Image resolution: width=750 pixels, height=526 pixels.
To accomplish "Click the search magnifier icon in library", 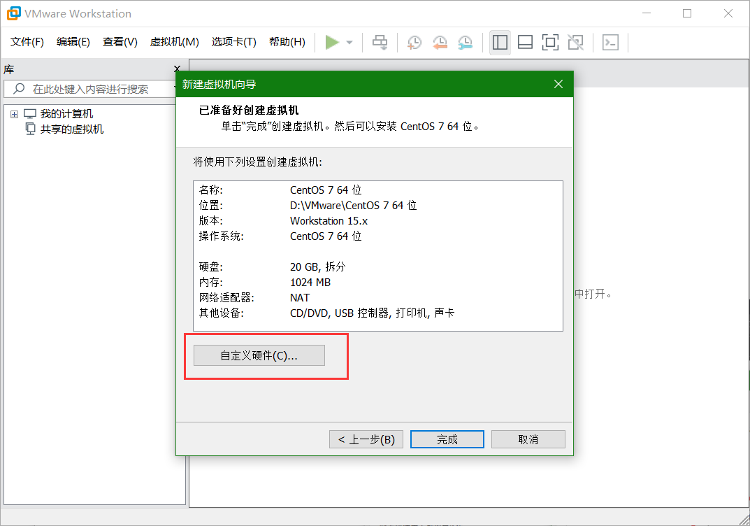I will pyautogui.click(x=19, y=89).
